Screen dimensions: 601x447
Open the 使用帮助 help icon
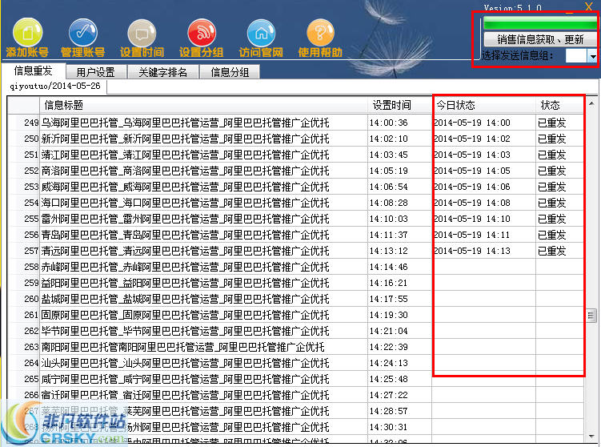(x=320, y=38)
